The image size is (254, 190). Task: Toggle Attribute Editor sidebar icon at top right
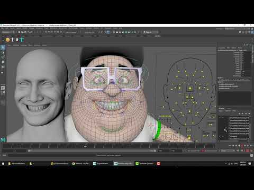point(246,32)
